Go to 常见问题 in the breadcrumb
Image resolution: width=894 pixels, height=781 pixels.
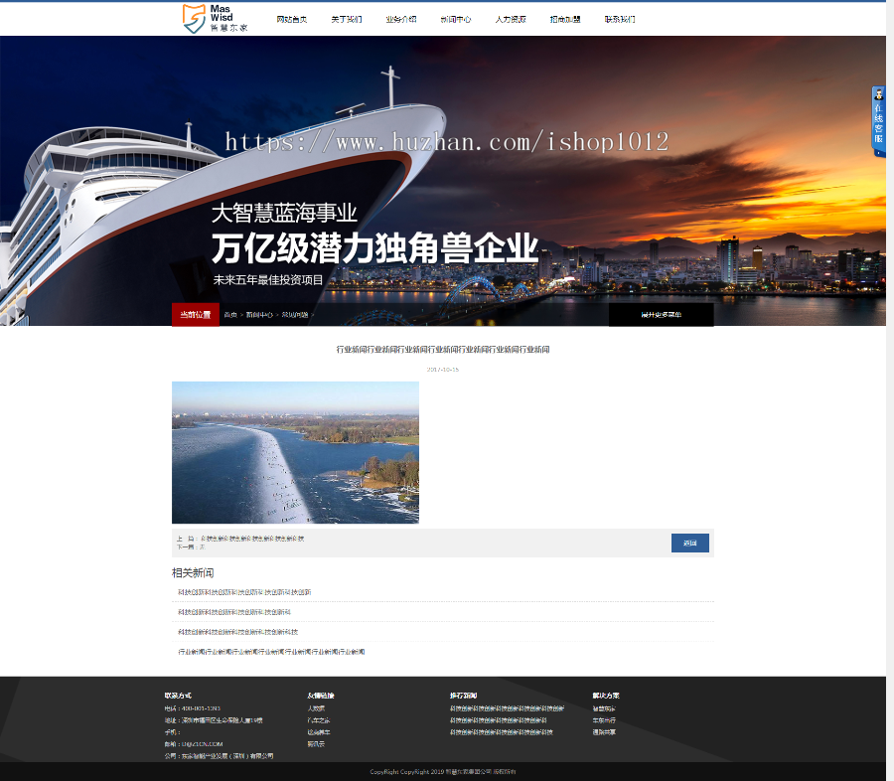point(295,315)
